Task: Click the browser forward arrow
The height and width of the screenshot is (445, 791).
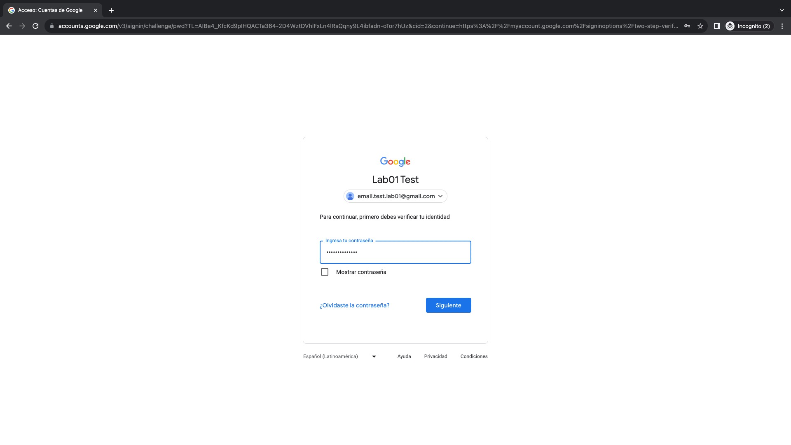Action: [22, 26]
